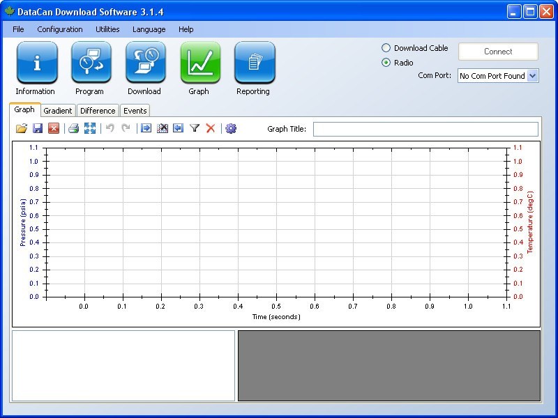Viewport: 558px width, 418px height.
Task: Click the funnel filter icon
Action: [x=195, y=128]
